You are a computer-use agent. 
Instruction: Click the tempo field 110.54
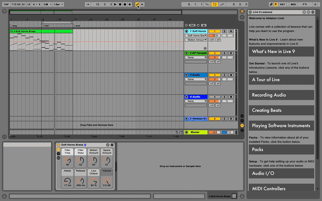pyautogui.click(x=16, y=4)
